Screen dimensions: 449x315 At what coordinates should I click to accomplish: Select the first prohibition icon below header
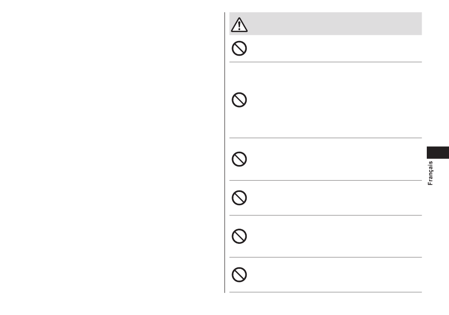(x=239, y=48)
